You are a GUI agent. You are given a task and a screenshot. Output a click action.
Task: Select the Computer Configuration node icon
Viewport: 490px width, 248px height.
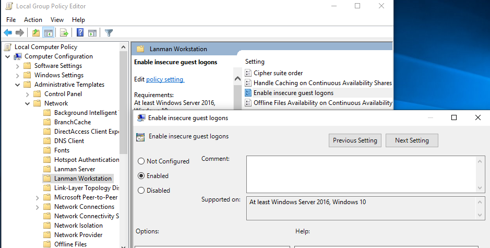[x=18, y=56]
